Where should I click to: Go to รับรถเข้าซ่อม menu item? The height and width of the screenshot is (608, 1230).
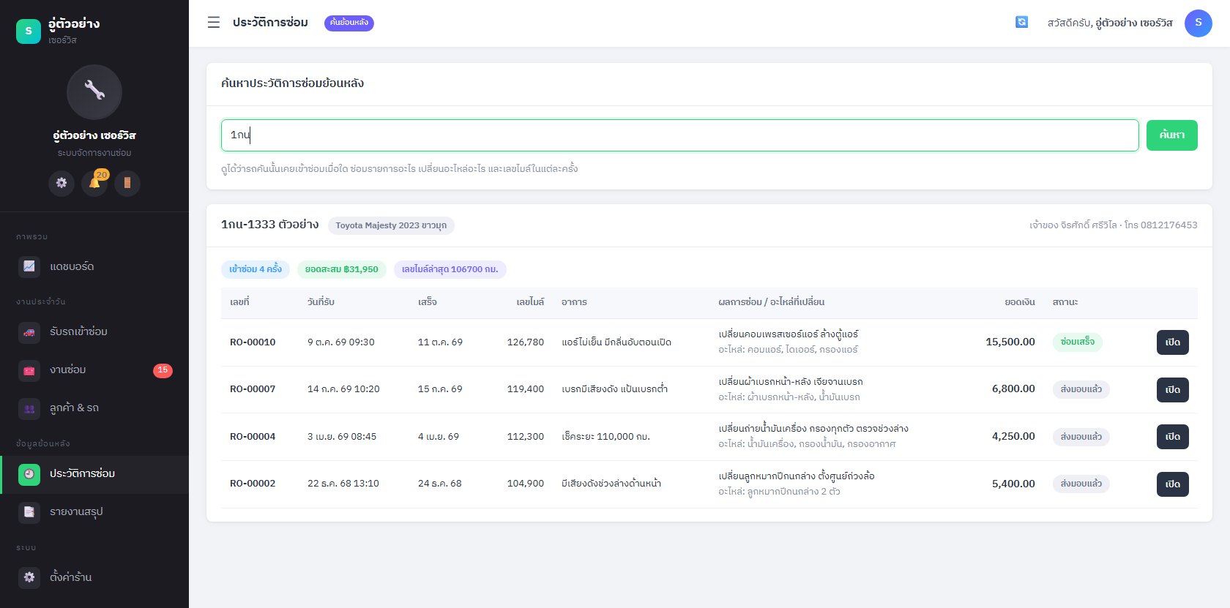94,332
